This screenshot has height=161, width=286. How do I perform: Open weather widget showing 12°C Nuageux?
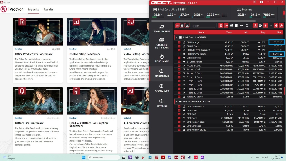point(9,157)
